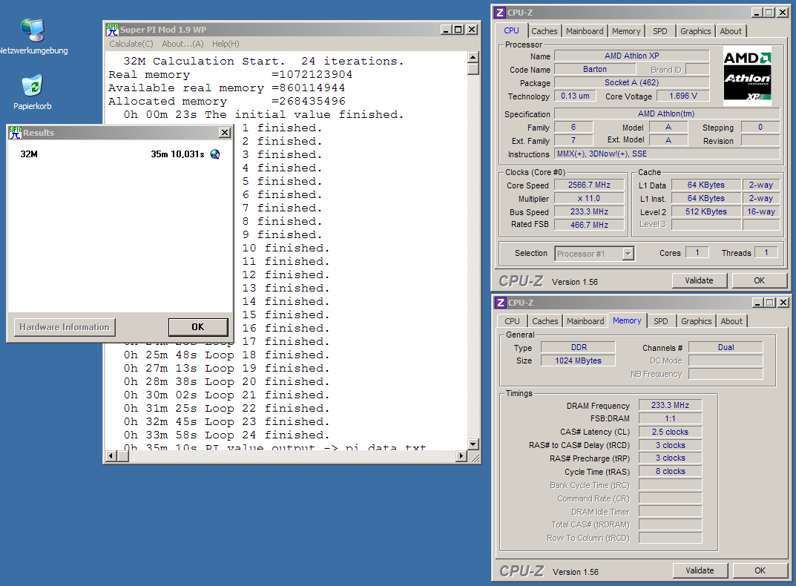Open the About...(A) menu in Super PI
The image size is (796, 586).
click(182, 44)
